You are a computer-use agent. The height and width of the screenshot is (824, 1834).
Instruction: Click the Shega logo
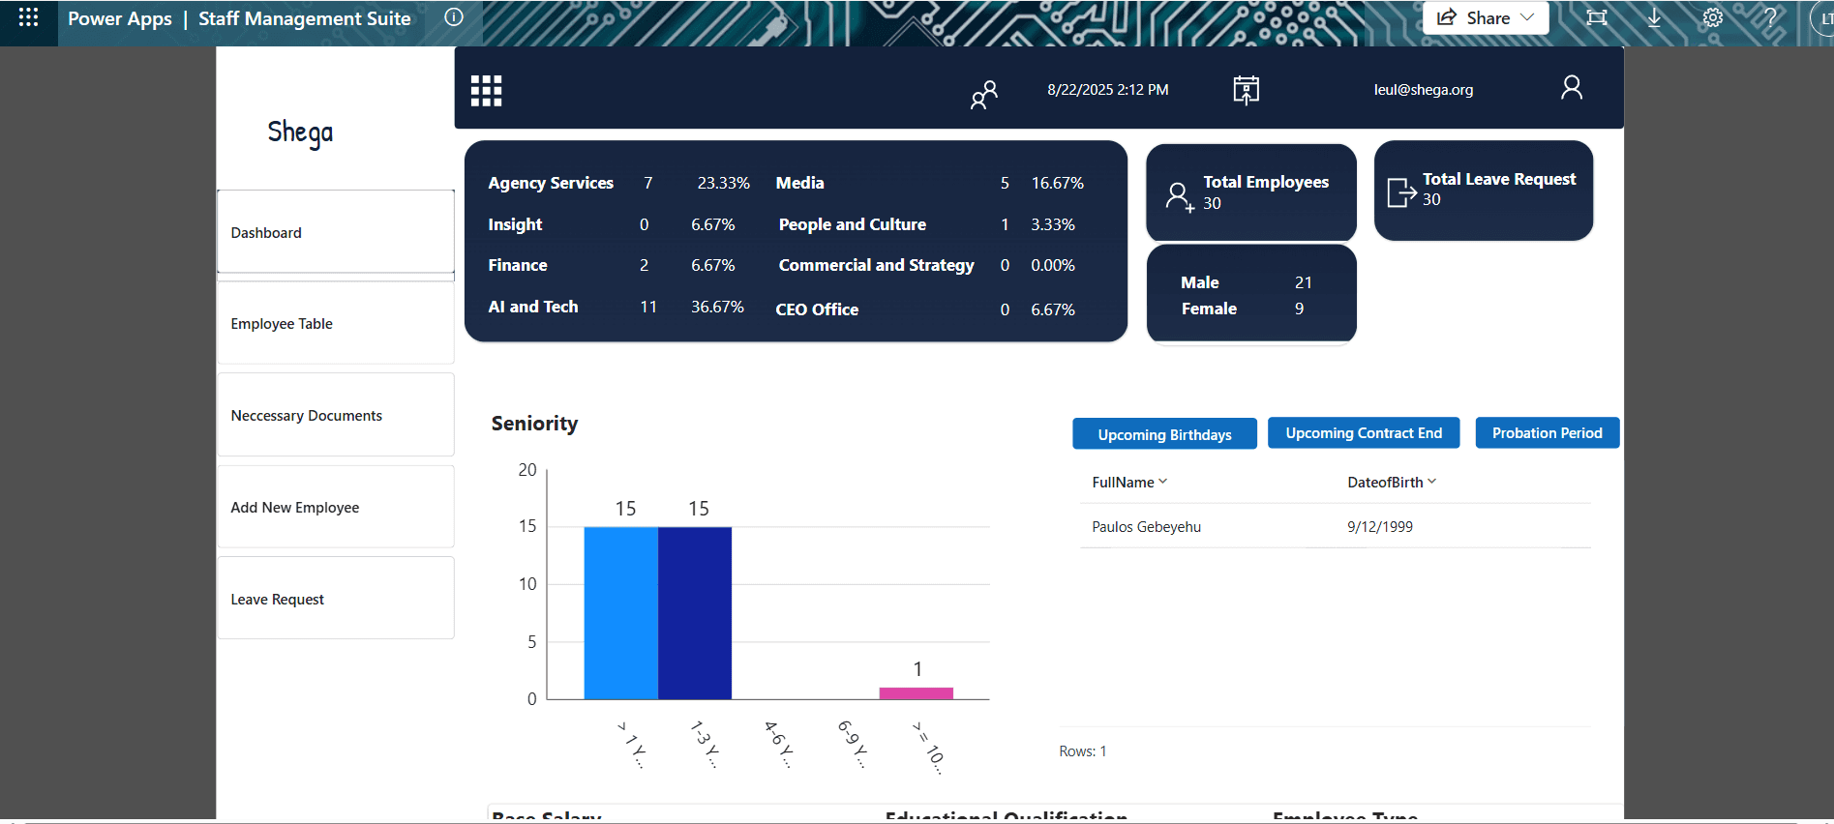(x=300, y=132)
